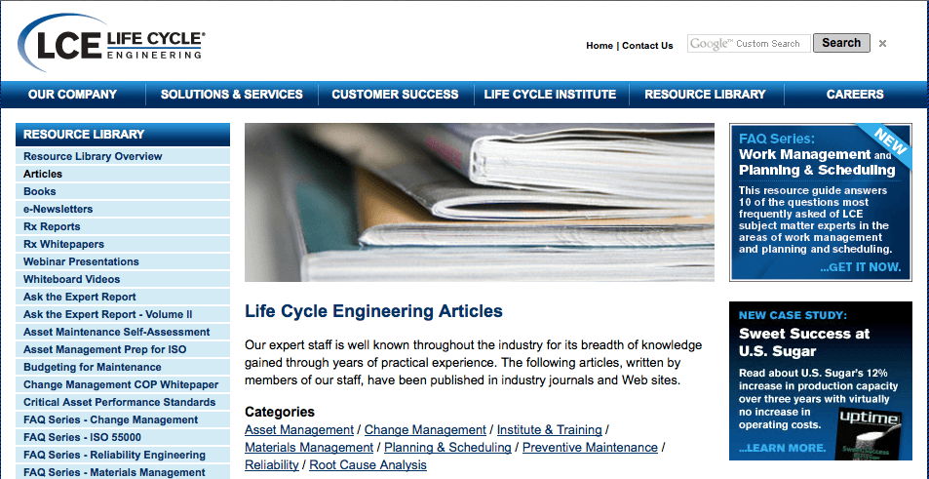Follow the Asset Management category link
The height and width of the screenshot is (479, 929).
click(x=299, y=430)
